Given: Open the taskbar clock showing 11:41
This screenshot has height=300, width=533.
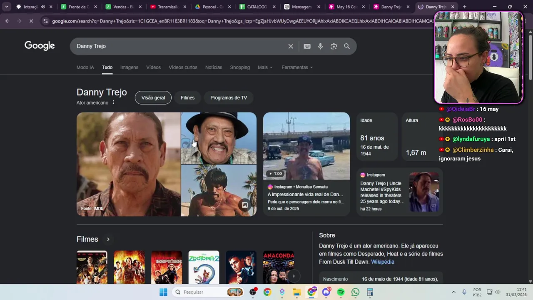Looking at the screenshot, I should pos(516,292).
